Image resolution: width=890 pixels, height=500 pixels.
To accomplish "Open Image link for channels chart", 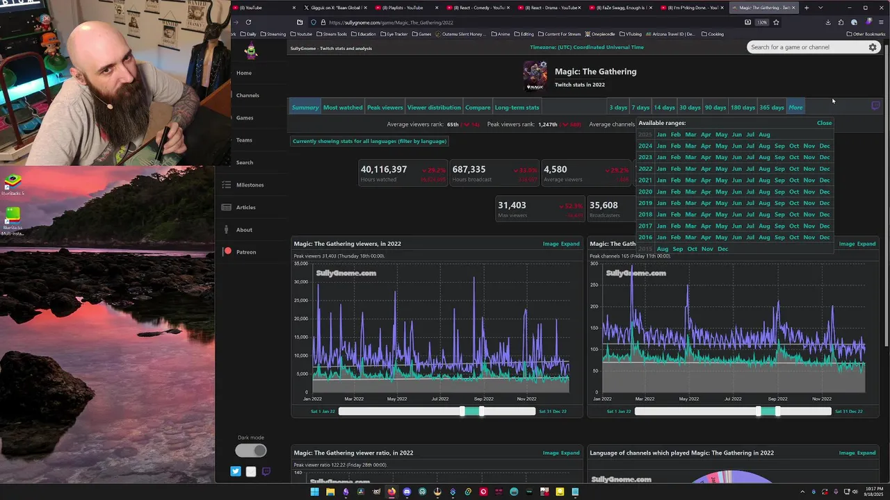I will 846,244.
